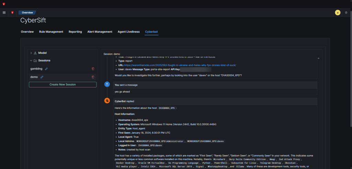The image size is (352, 169).
Task: Click the Create New Session button
Action: tap(63, 84)
